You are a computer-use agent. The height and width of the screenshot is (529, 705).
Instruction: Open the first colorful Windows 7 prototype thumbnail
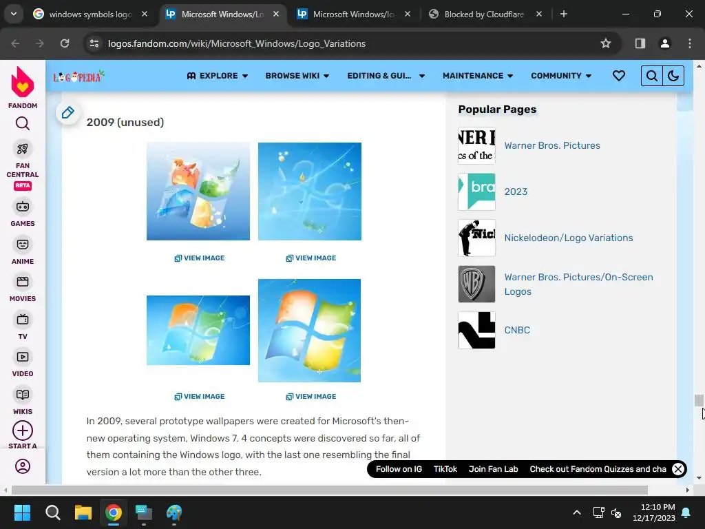[x=198, y=191]
